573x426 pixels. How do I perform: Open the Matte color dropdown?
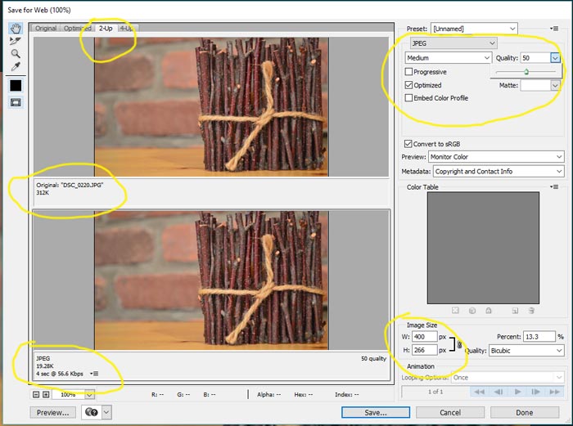coord(555,85)
